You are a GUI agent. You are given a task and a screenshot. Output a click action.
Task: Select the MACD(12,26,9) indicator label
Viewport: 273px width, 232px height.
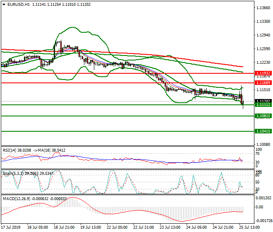pyautogui.click(x=17, y=199)
